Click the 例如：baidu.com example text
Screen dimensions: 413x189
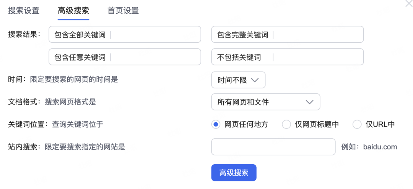(369, 147)
